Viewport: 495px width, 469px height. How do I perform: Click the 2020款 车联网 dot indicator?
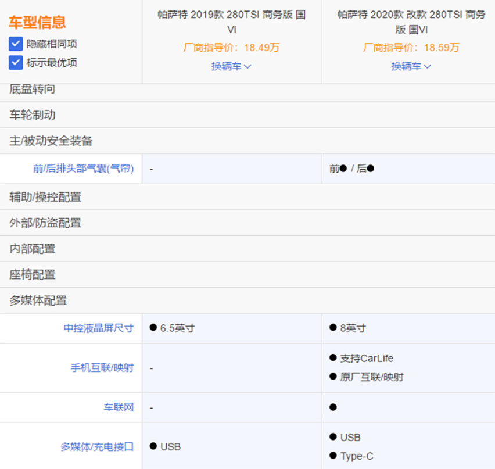point(333,407)
